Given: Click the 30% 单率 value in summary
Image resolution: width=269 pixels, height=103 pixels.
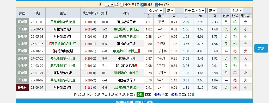Looking at the screenshot, I should coord(191,95).
